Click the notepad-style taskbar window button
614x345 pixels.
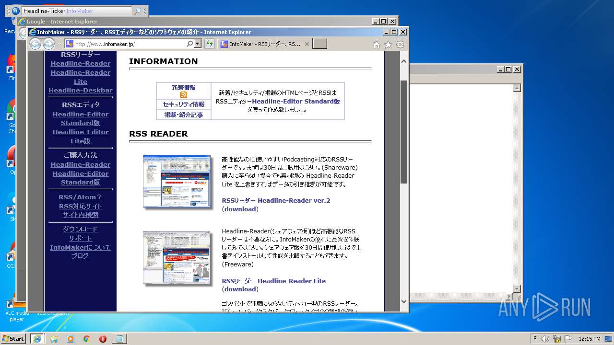pos(119,339)
